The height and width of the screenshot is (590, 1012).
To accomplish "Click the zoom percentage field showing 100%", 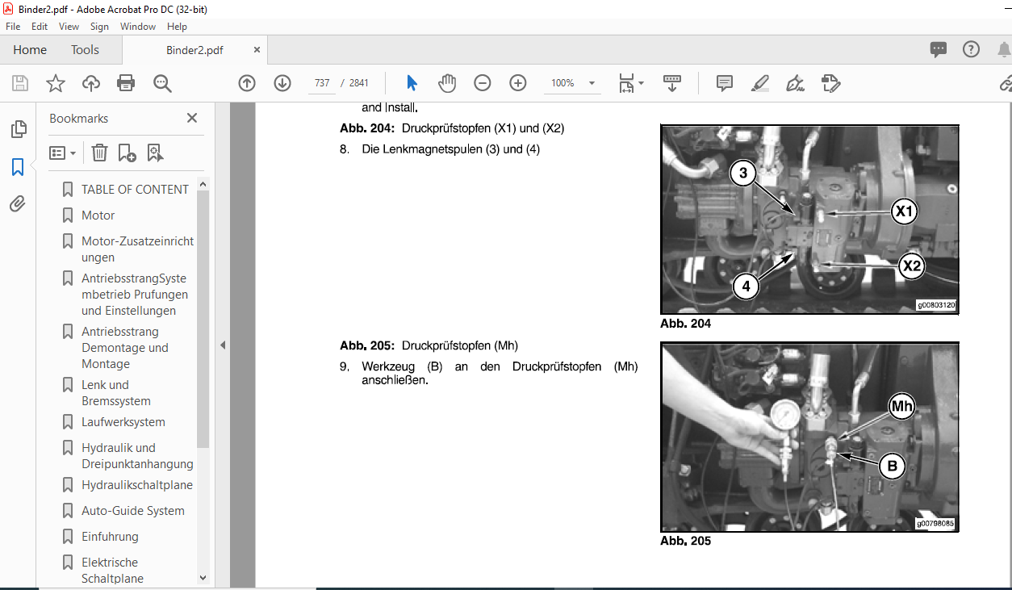I will [x=563, y=83].
